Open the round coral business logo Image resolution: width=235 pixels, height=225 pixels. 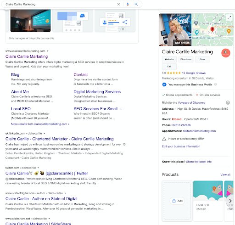click(x=226, y=53)
